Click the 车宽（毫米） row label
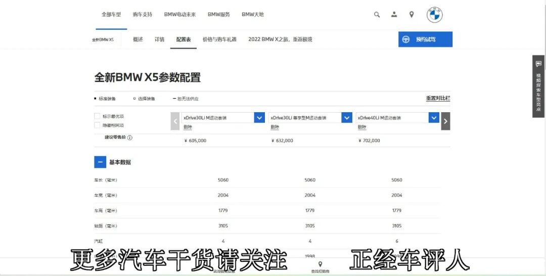The height and width of the screenshot is (276, 546). (106, 195)
